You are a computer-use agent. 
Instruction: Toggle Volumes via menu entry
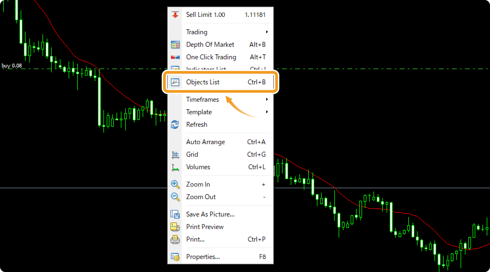[x=220, y=167]
